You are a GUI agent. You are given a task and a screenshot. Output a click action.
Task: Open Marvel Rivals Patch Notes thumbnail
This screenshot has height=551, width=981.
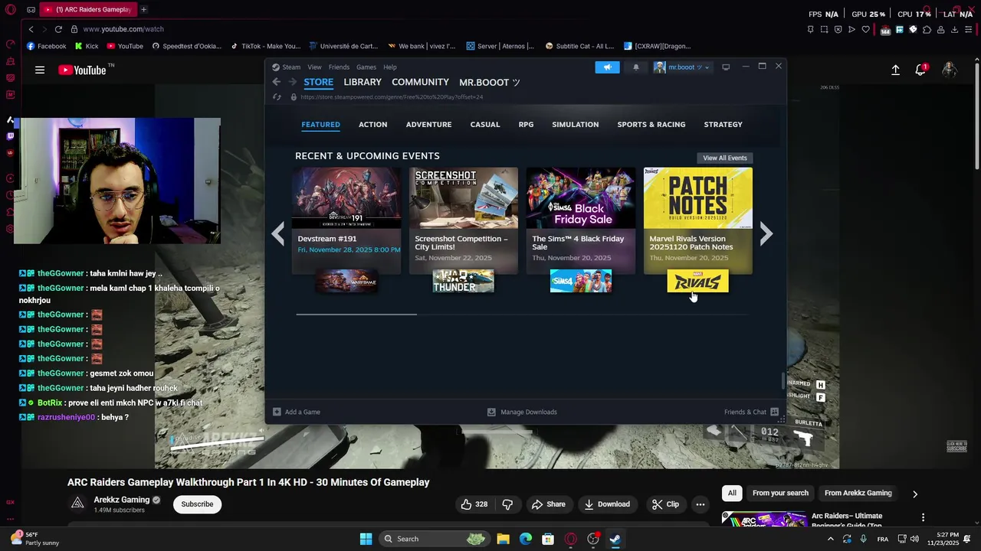[x=697, y=198]
